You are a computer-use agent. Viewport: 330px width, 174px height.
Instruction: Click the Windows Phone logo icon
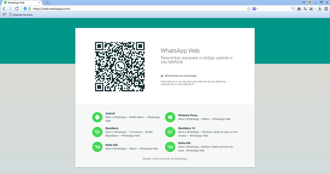(170, 117)
